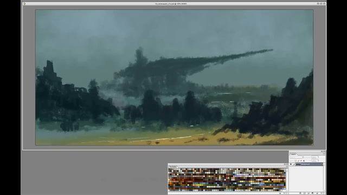The height and width of the screenshot is (195, 347).
Task: Switch to the Layers tab
Action: point(293,154)
